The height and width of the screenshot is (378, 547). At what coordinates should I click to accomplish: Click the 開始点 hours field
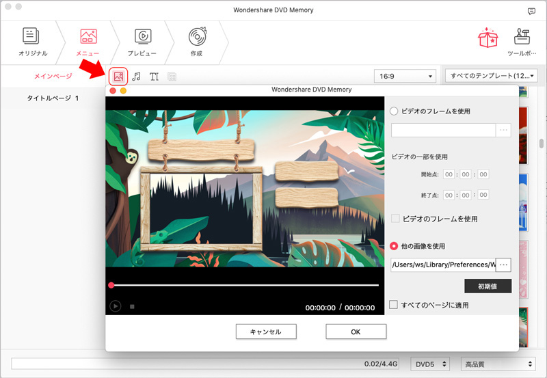[449, 174]
